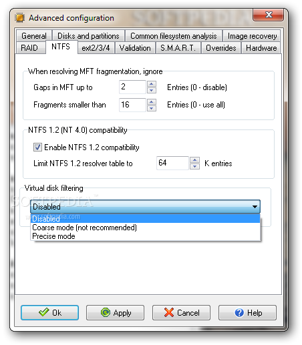
Task: Choose Precise mode option
Action: (145, 236)
